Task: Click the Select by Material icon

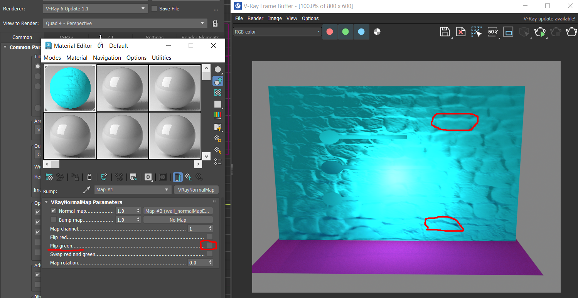Action: pos(218,150)
